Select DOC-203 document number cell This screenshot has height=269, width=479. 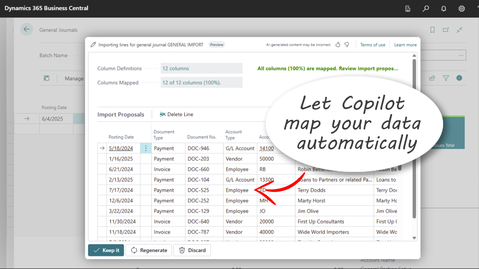point(204,159)
